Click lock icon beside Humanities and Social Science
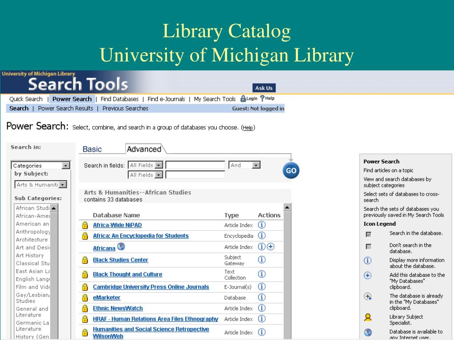Viewport: 454px width, 340px height. point(85,332)
